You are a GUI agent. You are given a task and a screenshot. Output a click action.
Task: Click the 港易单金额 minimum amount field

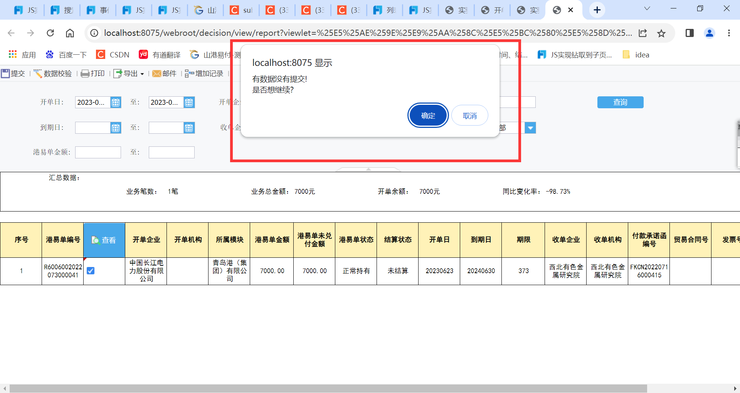98,152
